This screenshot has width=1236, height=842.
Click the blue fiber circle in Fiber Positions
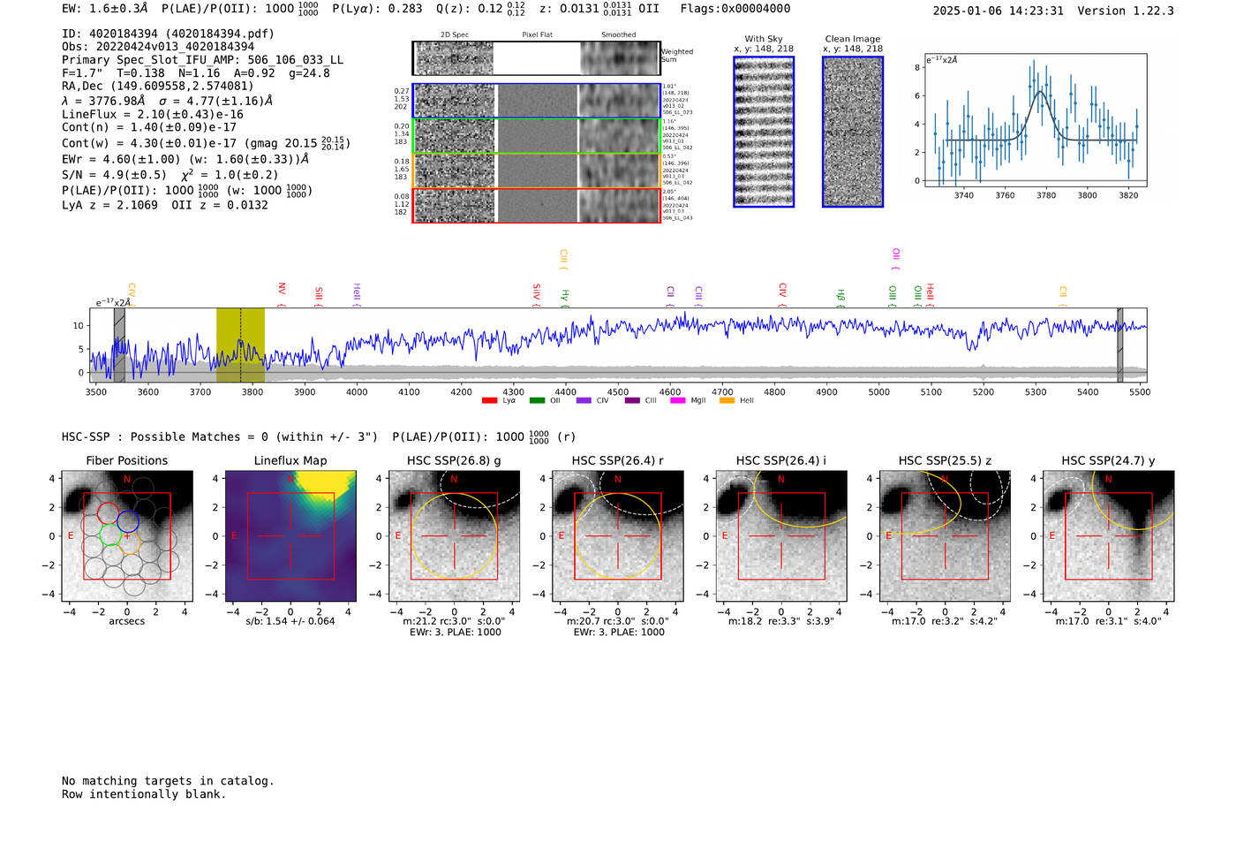click(128, 520)
